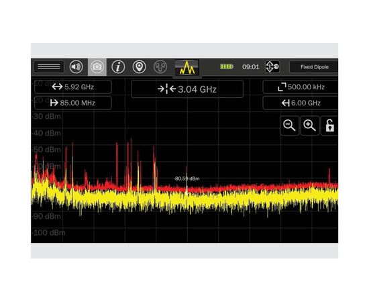Switch to the yellow spectrum waveform view
This screenshot has height=302, width=369.
[x=187, y=68]
